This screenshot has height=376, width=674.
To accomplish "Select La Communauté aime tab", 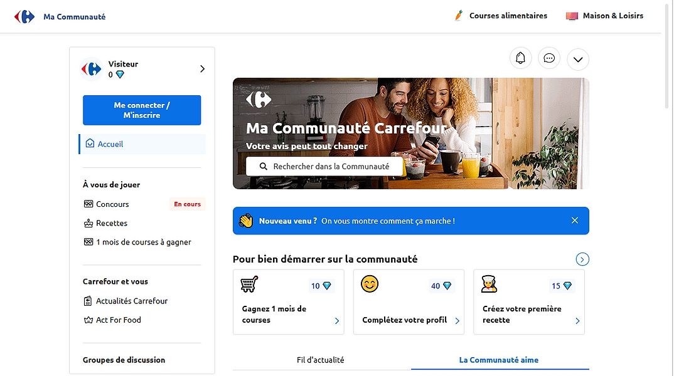I will [x=499, y=360].
